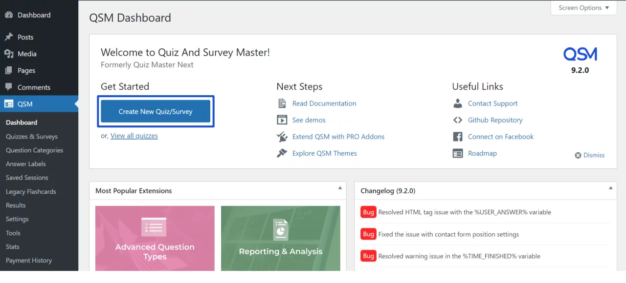Open the Question Categories submenu

[34, 150]
